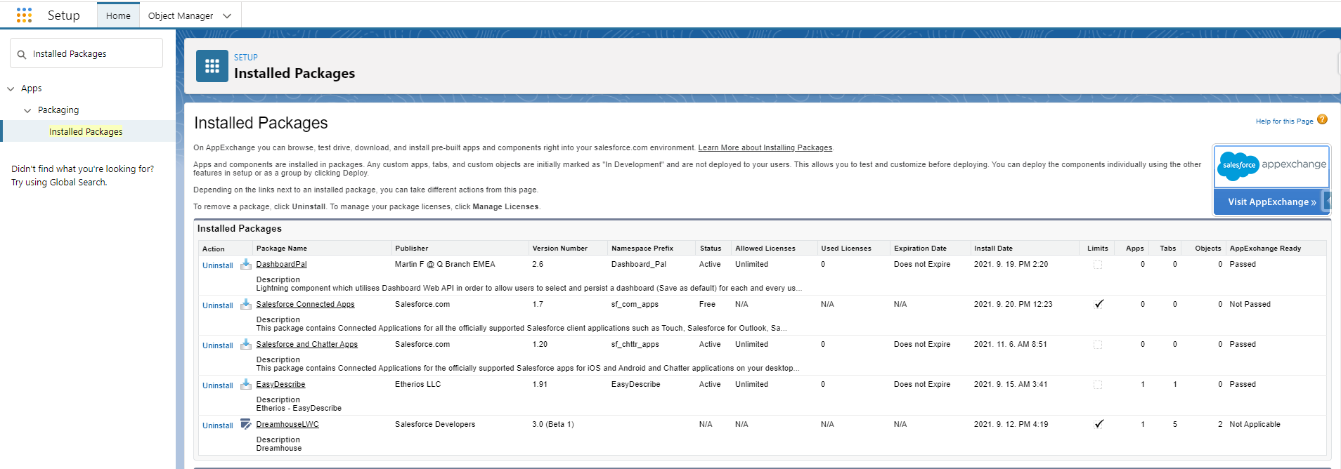Screen dimensions: 1341x469
Task: Open Salesforce and Chatter Apps package link
Action: pos(306,344)
